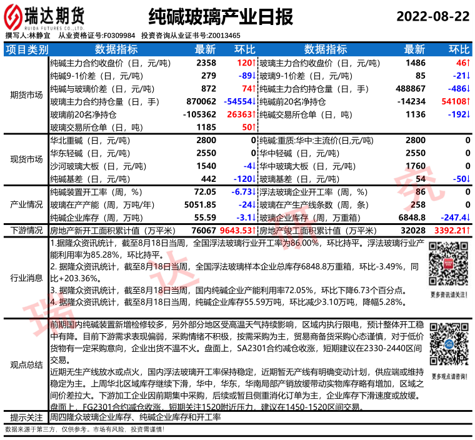Select the 纯碱主力合约收盘价 value 2358
The image size is (475, 440).
pos(206,63)
